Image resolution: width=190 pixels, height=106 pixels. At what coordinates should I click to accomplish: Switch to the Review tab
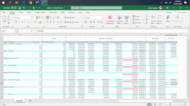(x=71, y=12)
